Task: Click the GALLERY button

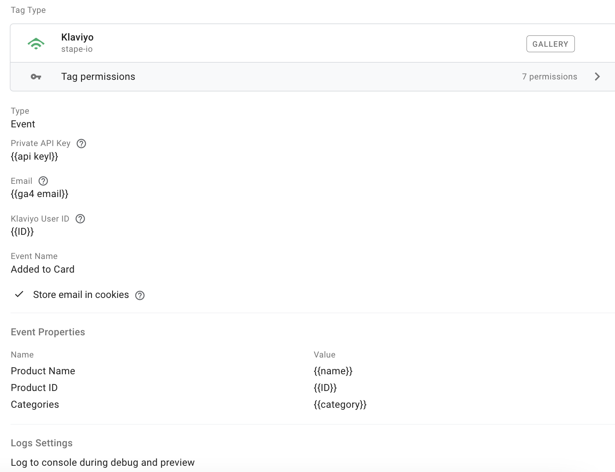Action: (550, 44)
